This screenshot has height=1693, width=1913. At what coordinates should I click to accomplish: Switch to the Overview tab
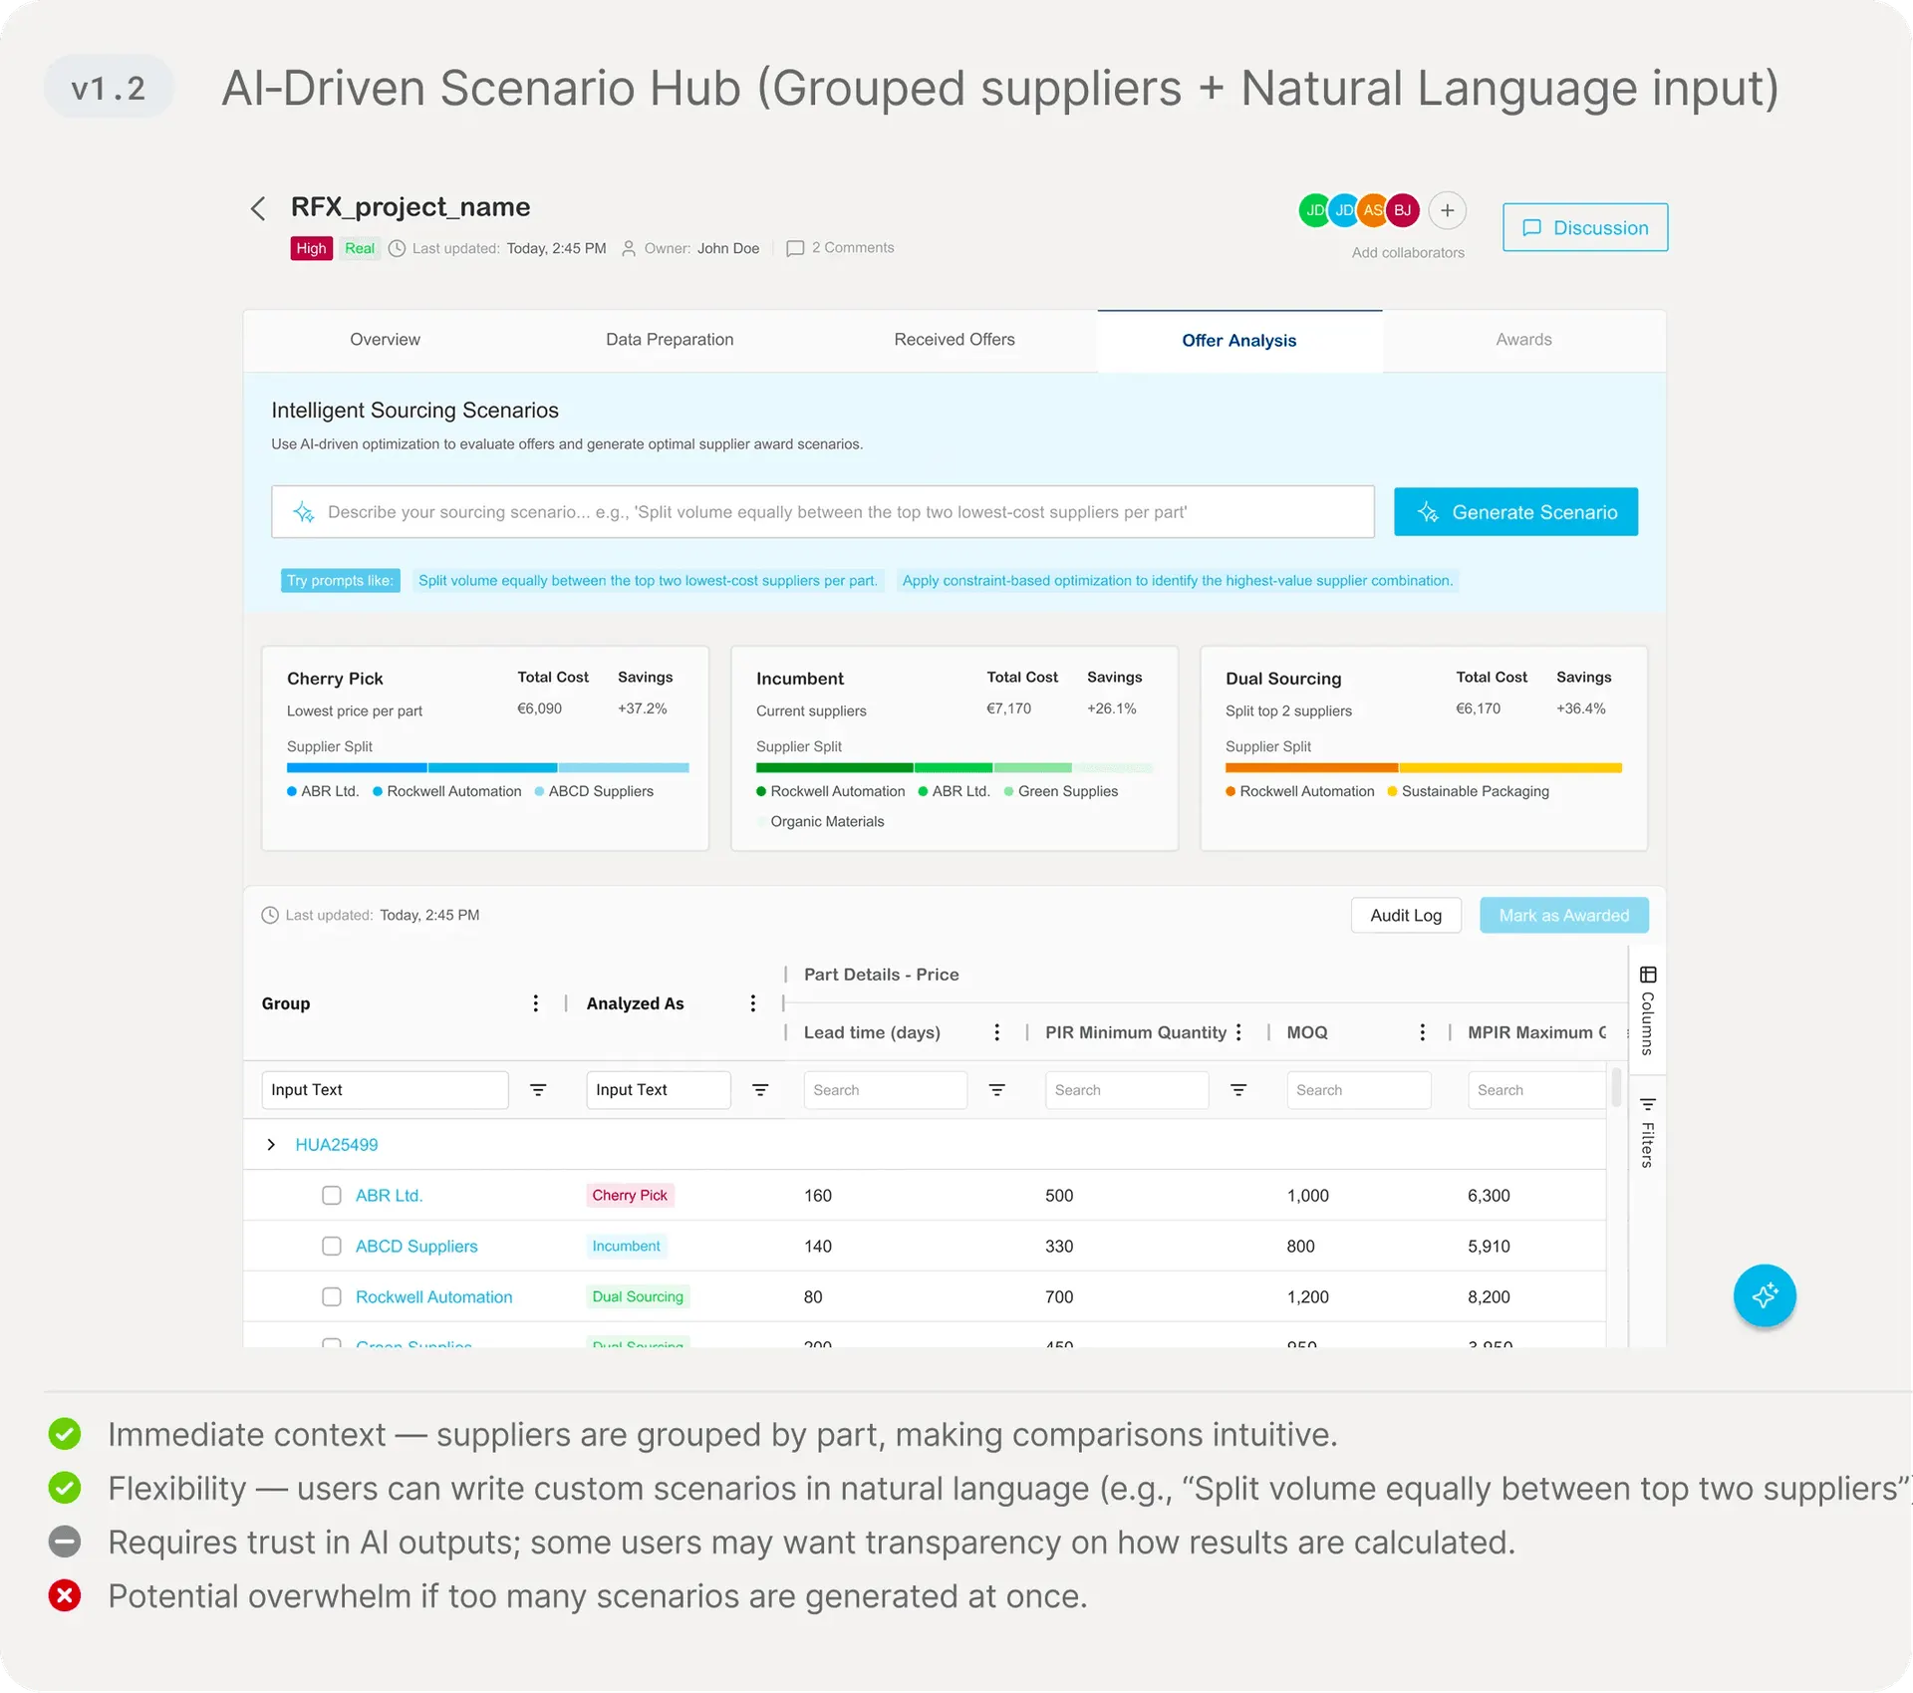point(385,340)
